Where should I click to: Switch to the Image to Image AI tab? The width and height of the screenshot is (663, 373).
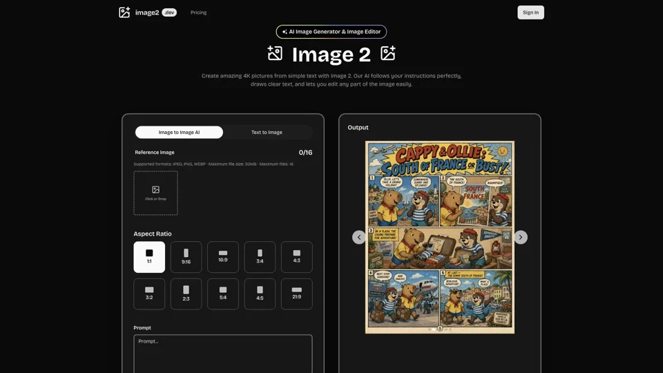[179, 133]
